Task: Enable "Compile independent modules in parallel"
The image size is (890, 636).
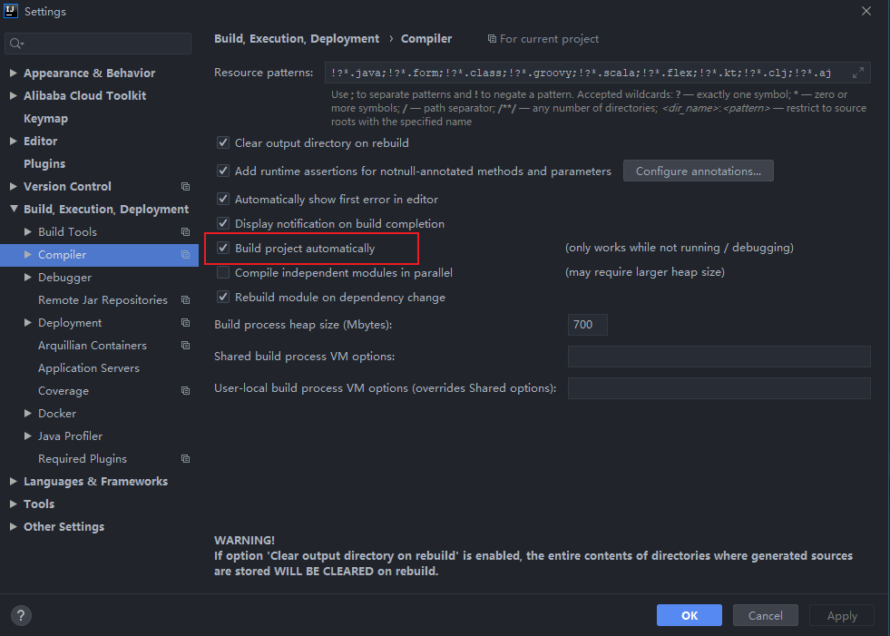Action: [x=223, y=272]
